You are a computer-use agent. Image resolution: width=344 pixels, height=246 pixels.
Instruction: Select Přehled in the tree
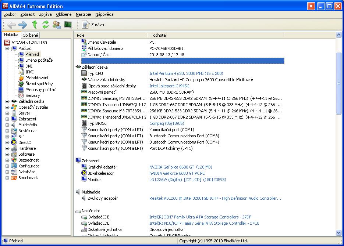[x=32, y=54]
